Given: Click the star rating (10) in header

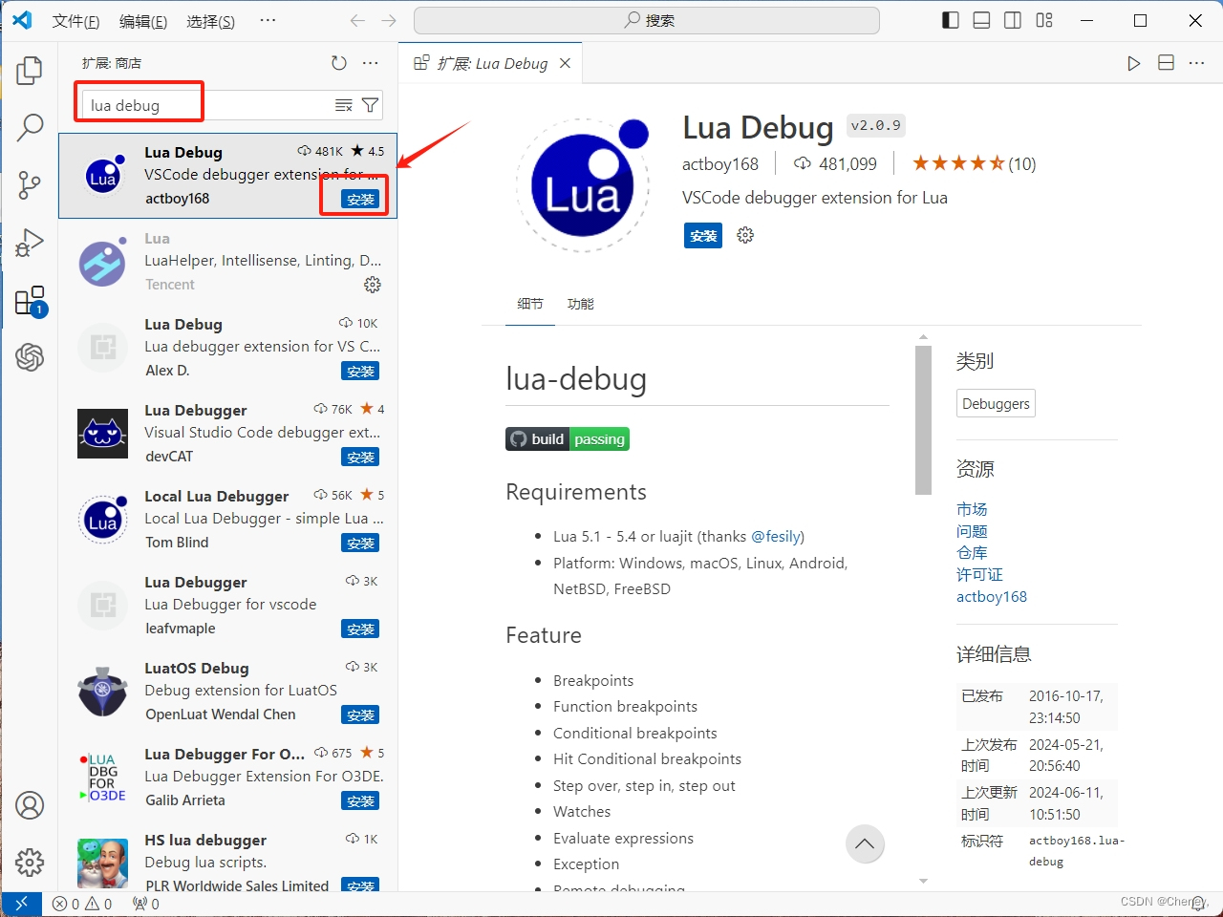Looking at the screenshot, I should [974, 163].
